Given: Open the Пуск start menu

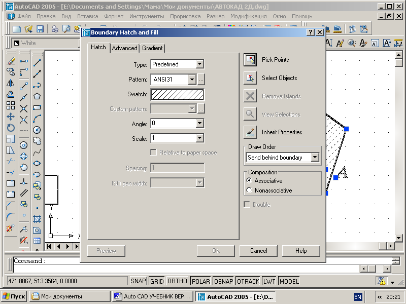Looking at the screenshot, I should tap(14, 296).
